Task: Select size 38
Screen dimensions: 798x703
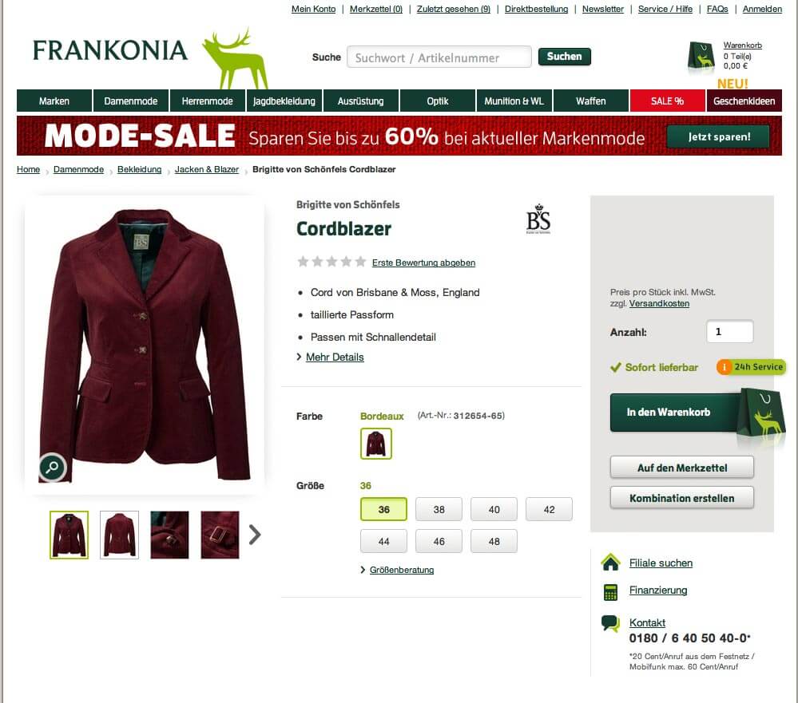Action: [x=439, y=509]
